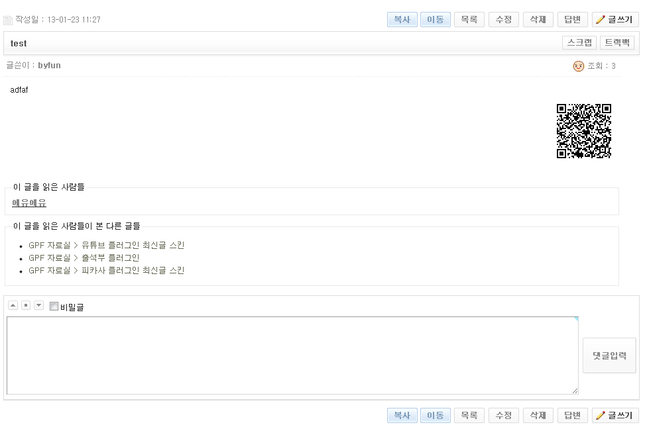Image resolution: width=645 pixels, height=427 pixels.
Task: Submit with the 댓글입력 button
Action: point(609,356)
